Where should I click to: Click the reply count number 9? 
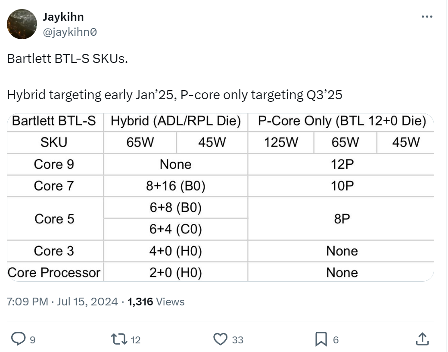tap(33, 340)
